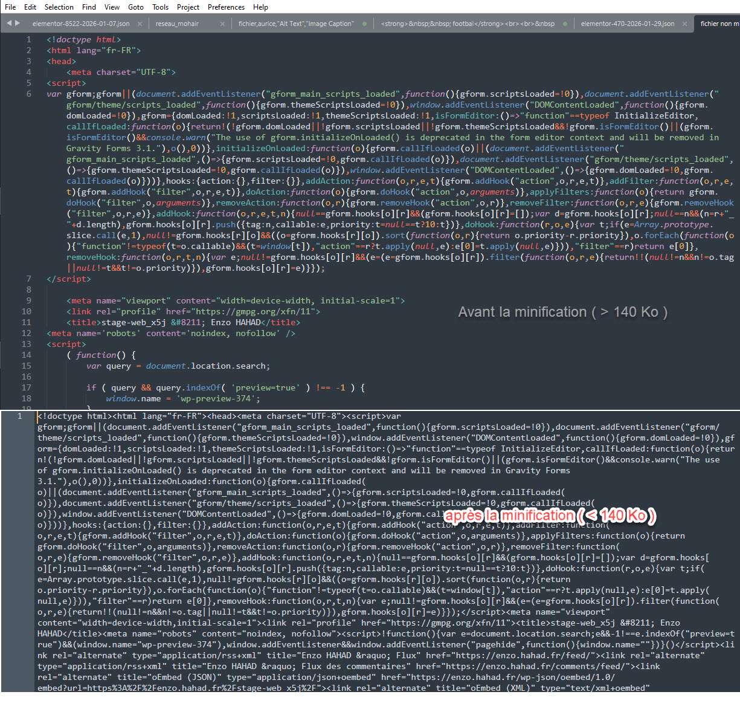This screenshot has width=740, height=712.
Task: Open the Tools menu
Action: click(x=160, y=7)
